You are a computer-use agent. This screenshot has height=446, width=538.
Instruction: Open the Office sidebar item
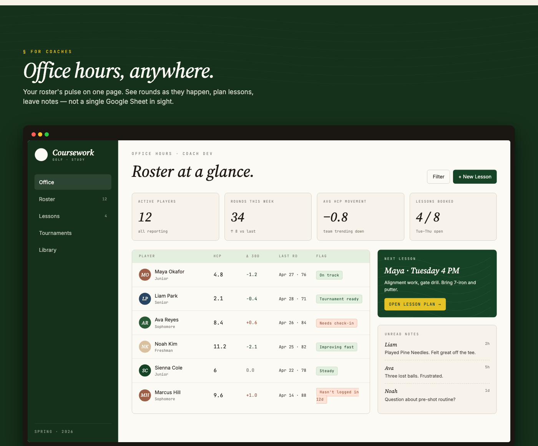point(73,182)
